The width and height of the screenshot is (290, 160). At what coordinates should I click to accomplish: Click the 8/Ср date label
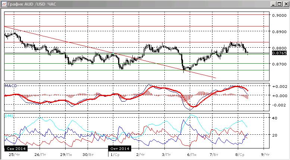[x=240, y=154]
